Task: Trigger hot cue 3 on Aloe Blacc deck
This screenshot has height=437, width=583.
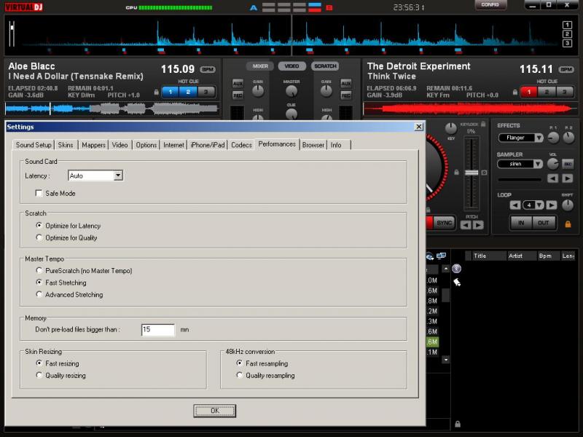Action: tap(206, 92)
